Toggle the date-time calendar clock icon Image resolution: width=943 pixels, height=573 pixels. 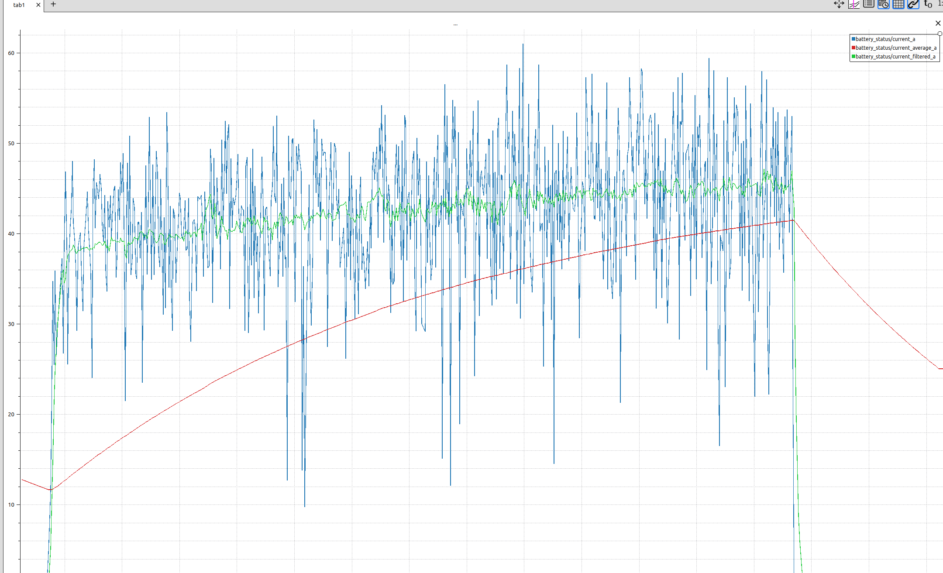point(884,4)
